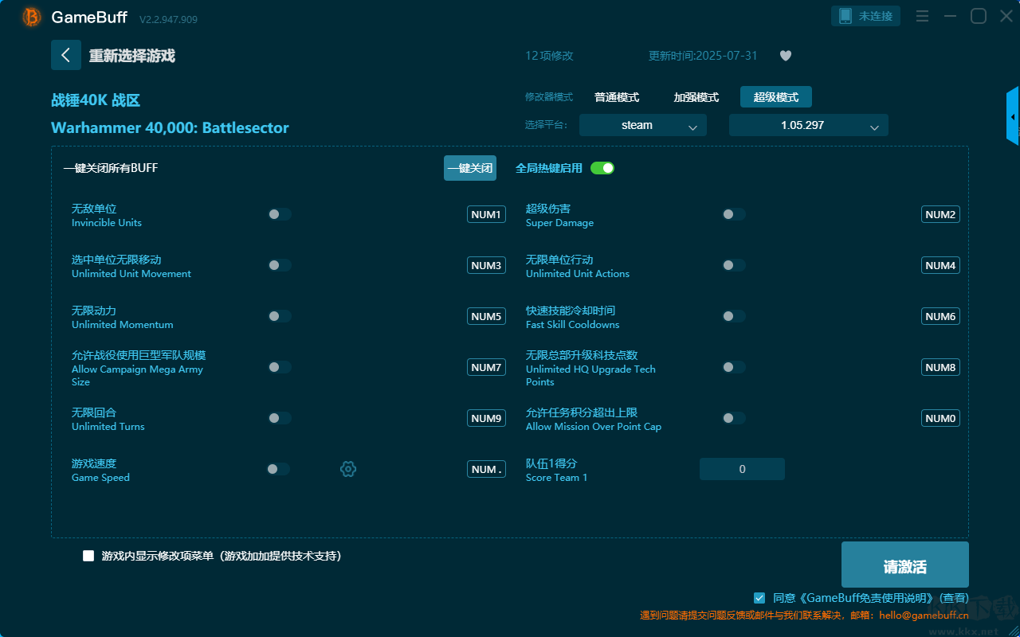Click 重新选择游戏 text
Image resolution: width=1020 pixels, height=637 pixels.
(x=132, y=56)
